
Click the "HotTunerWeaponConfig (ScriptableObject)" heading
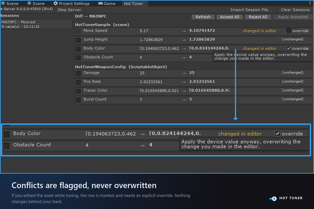point(121,67)
